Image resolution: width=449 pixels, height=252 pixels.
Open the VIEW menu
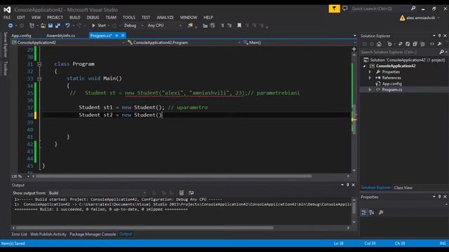(36, 17)
